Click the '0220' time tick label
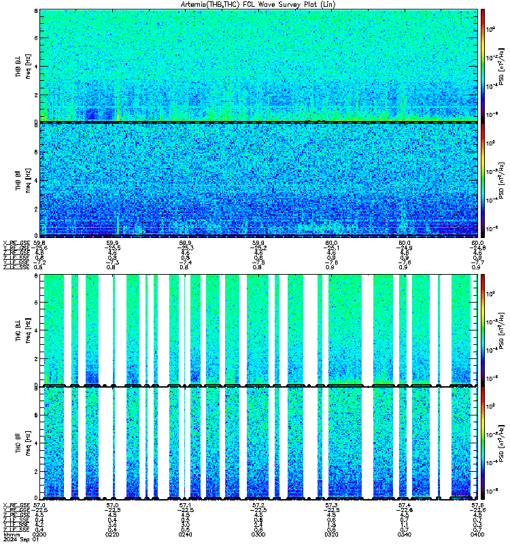510x544 pixels. [x=112, y=534]
